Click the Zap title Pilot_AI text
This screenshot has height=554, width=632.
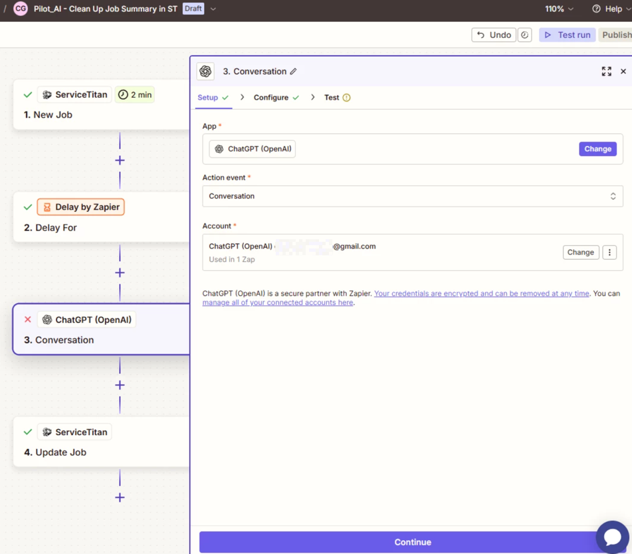tap(106, 9)
